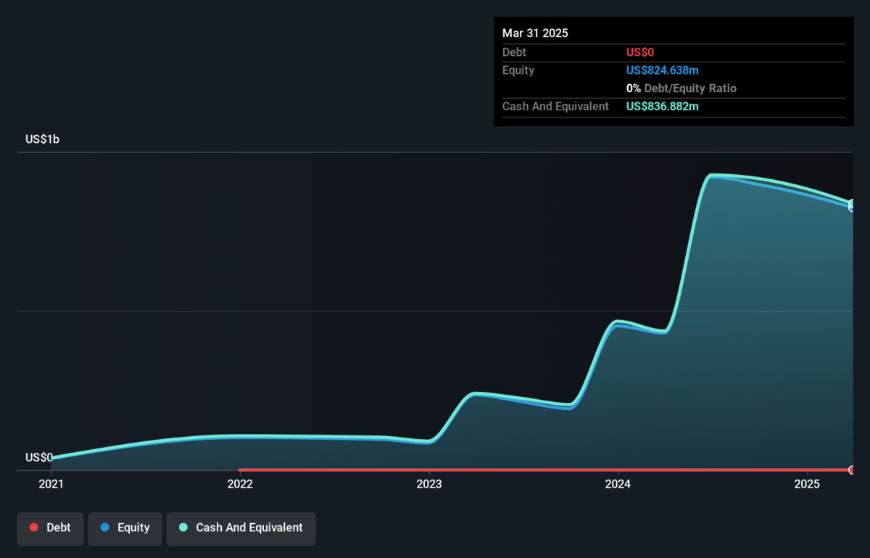Image resolution: width=870 pixels, height=558 pixels.
Task: Toggle the Equity series legend button
Action: pyautogui.click(x=125, y=528)
